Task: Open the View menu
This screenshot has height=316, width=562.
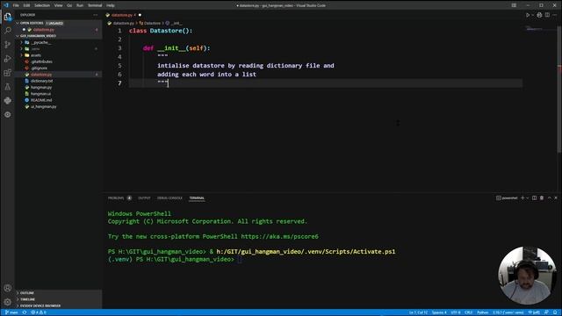Action: coord(58,5)
